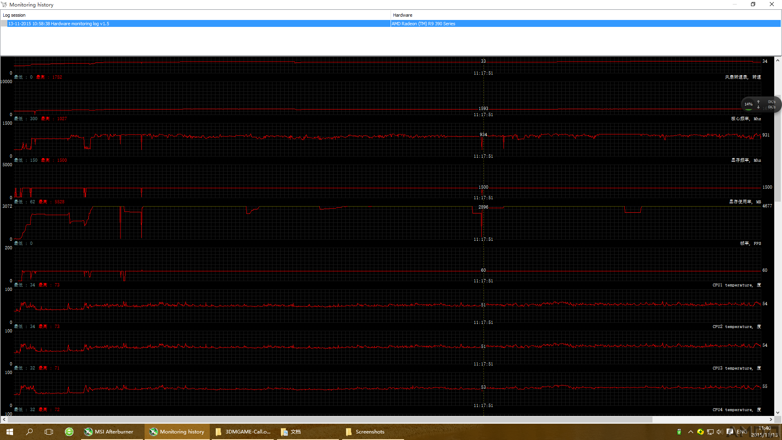Screen dimensions: 782x440
Task: Switch to MSI Afterburner taskbar window
Action: [112, 432]
